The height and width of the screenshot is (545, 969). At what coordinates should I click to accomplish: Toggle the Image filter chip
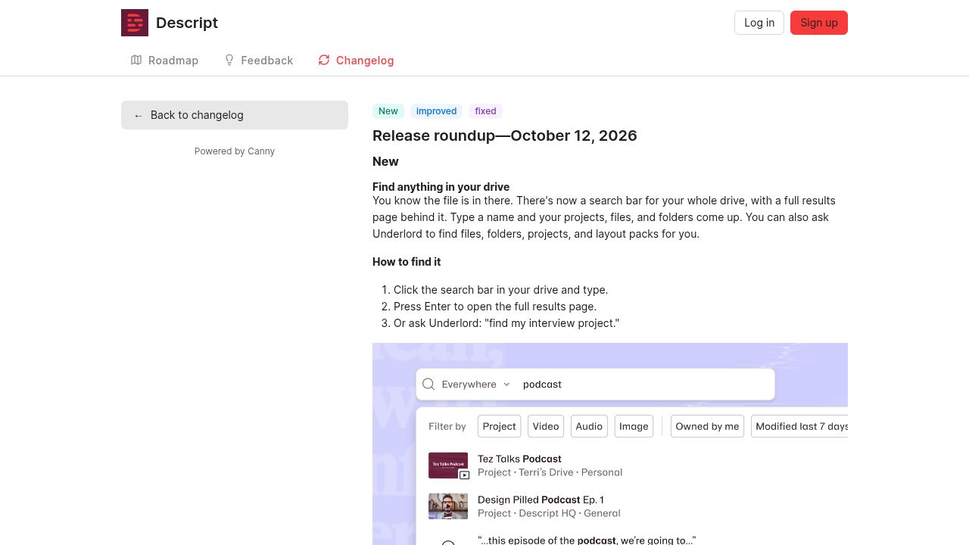(x=634, y=426)
